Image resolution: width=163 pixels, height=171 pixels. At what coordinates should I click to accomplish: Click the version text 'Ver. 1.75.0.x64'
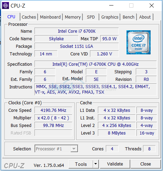point(49,165)
